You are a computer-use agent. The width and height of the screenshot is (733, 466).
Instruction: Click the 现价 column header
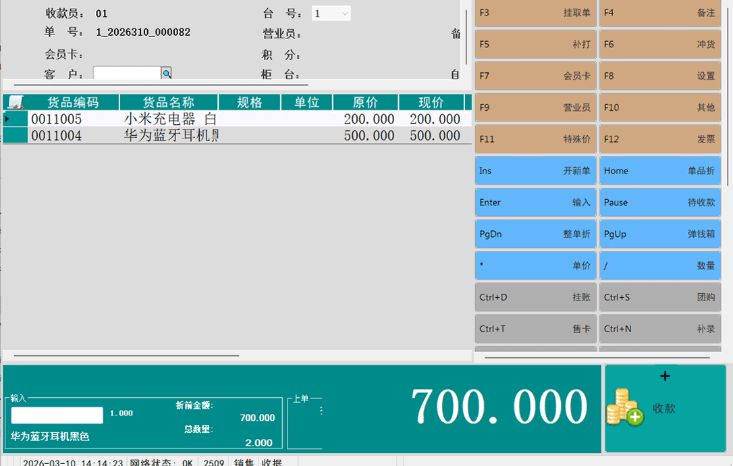click(431, 103)
